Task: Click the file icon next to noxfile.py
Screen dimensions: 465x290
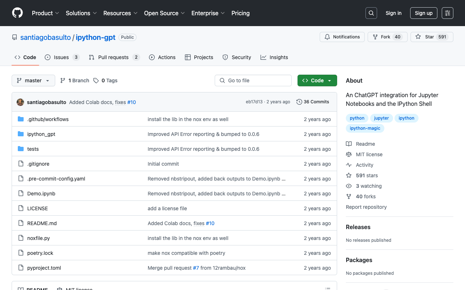Action: (21, 238)
